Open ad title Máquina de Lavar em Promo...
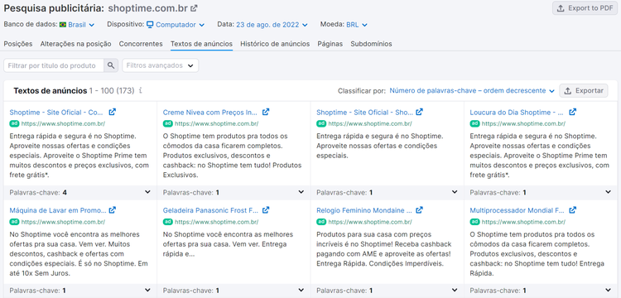This screenshot has width=621, height=298. point(58,210)
